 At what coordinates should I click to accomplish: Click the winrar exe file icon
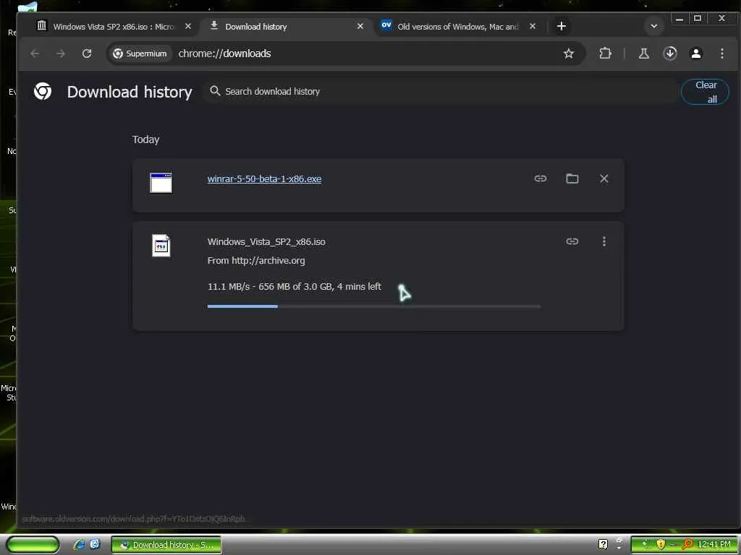pos(161,183)
